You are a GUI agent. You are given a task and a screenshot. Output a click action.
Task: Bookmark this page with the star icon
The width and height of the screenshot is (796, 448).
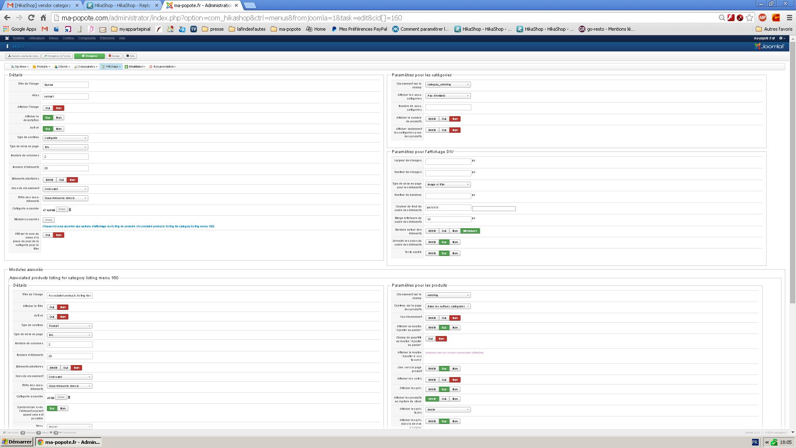(749, 17)
